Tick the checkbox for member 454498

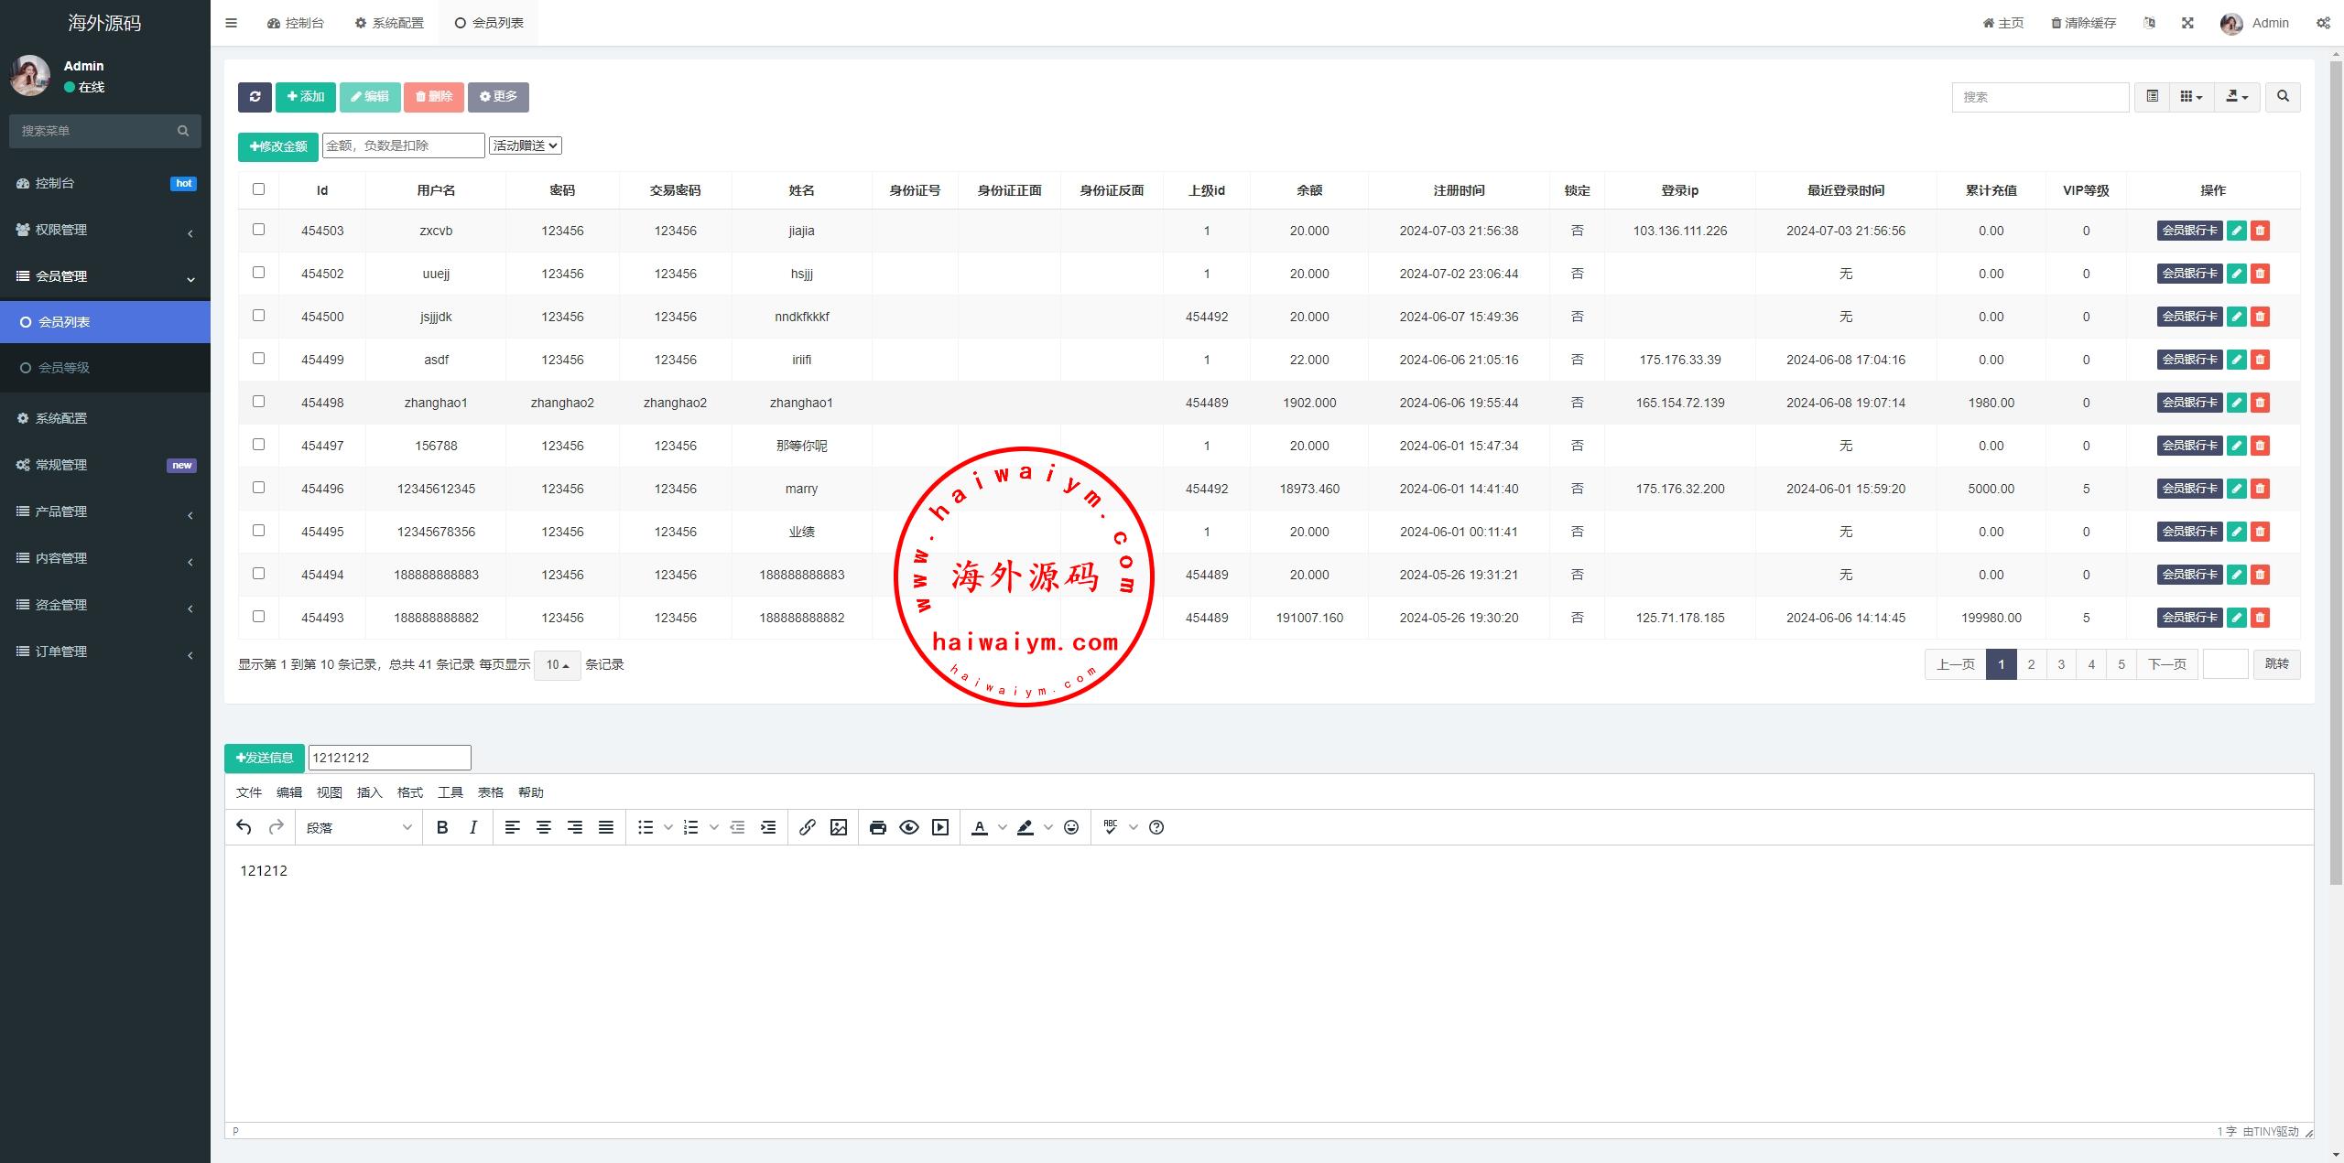(258, 402)
